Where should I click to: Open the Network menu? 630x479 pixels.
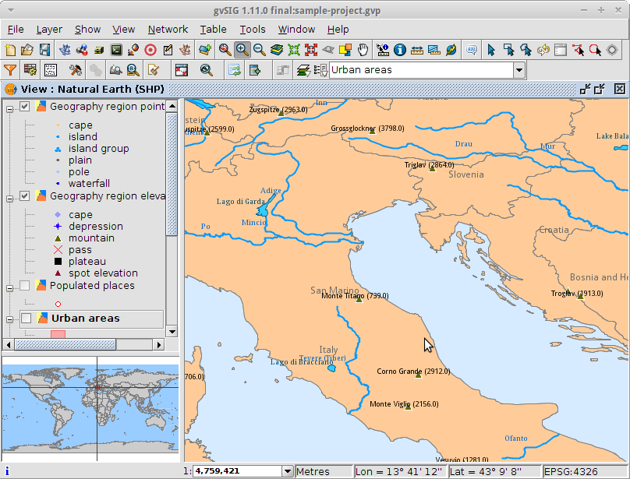[168, 30]
